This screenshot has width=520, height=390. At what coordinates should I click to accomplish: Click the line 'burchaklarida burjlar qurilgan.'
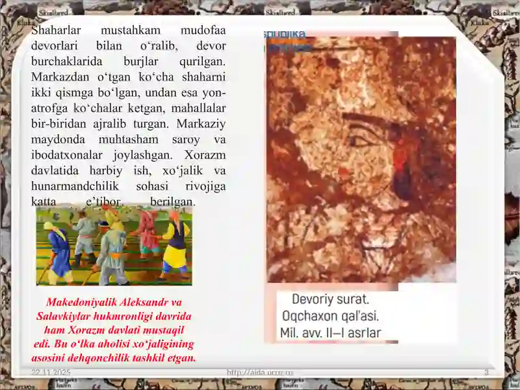(128, 61)
